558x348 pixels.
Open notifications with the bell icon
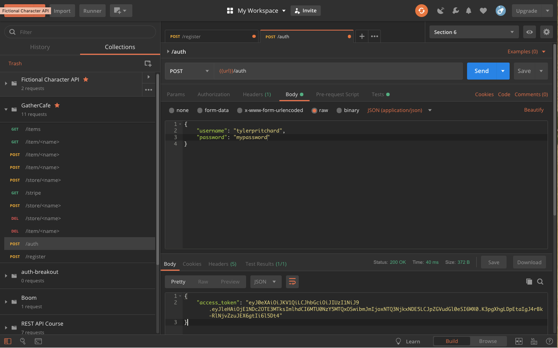tap(469, 10)
